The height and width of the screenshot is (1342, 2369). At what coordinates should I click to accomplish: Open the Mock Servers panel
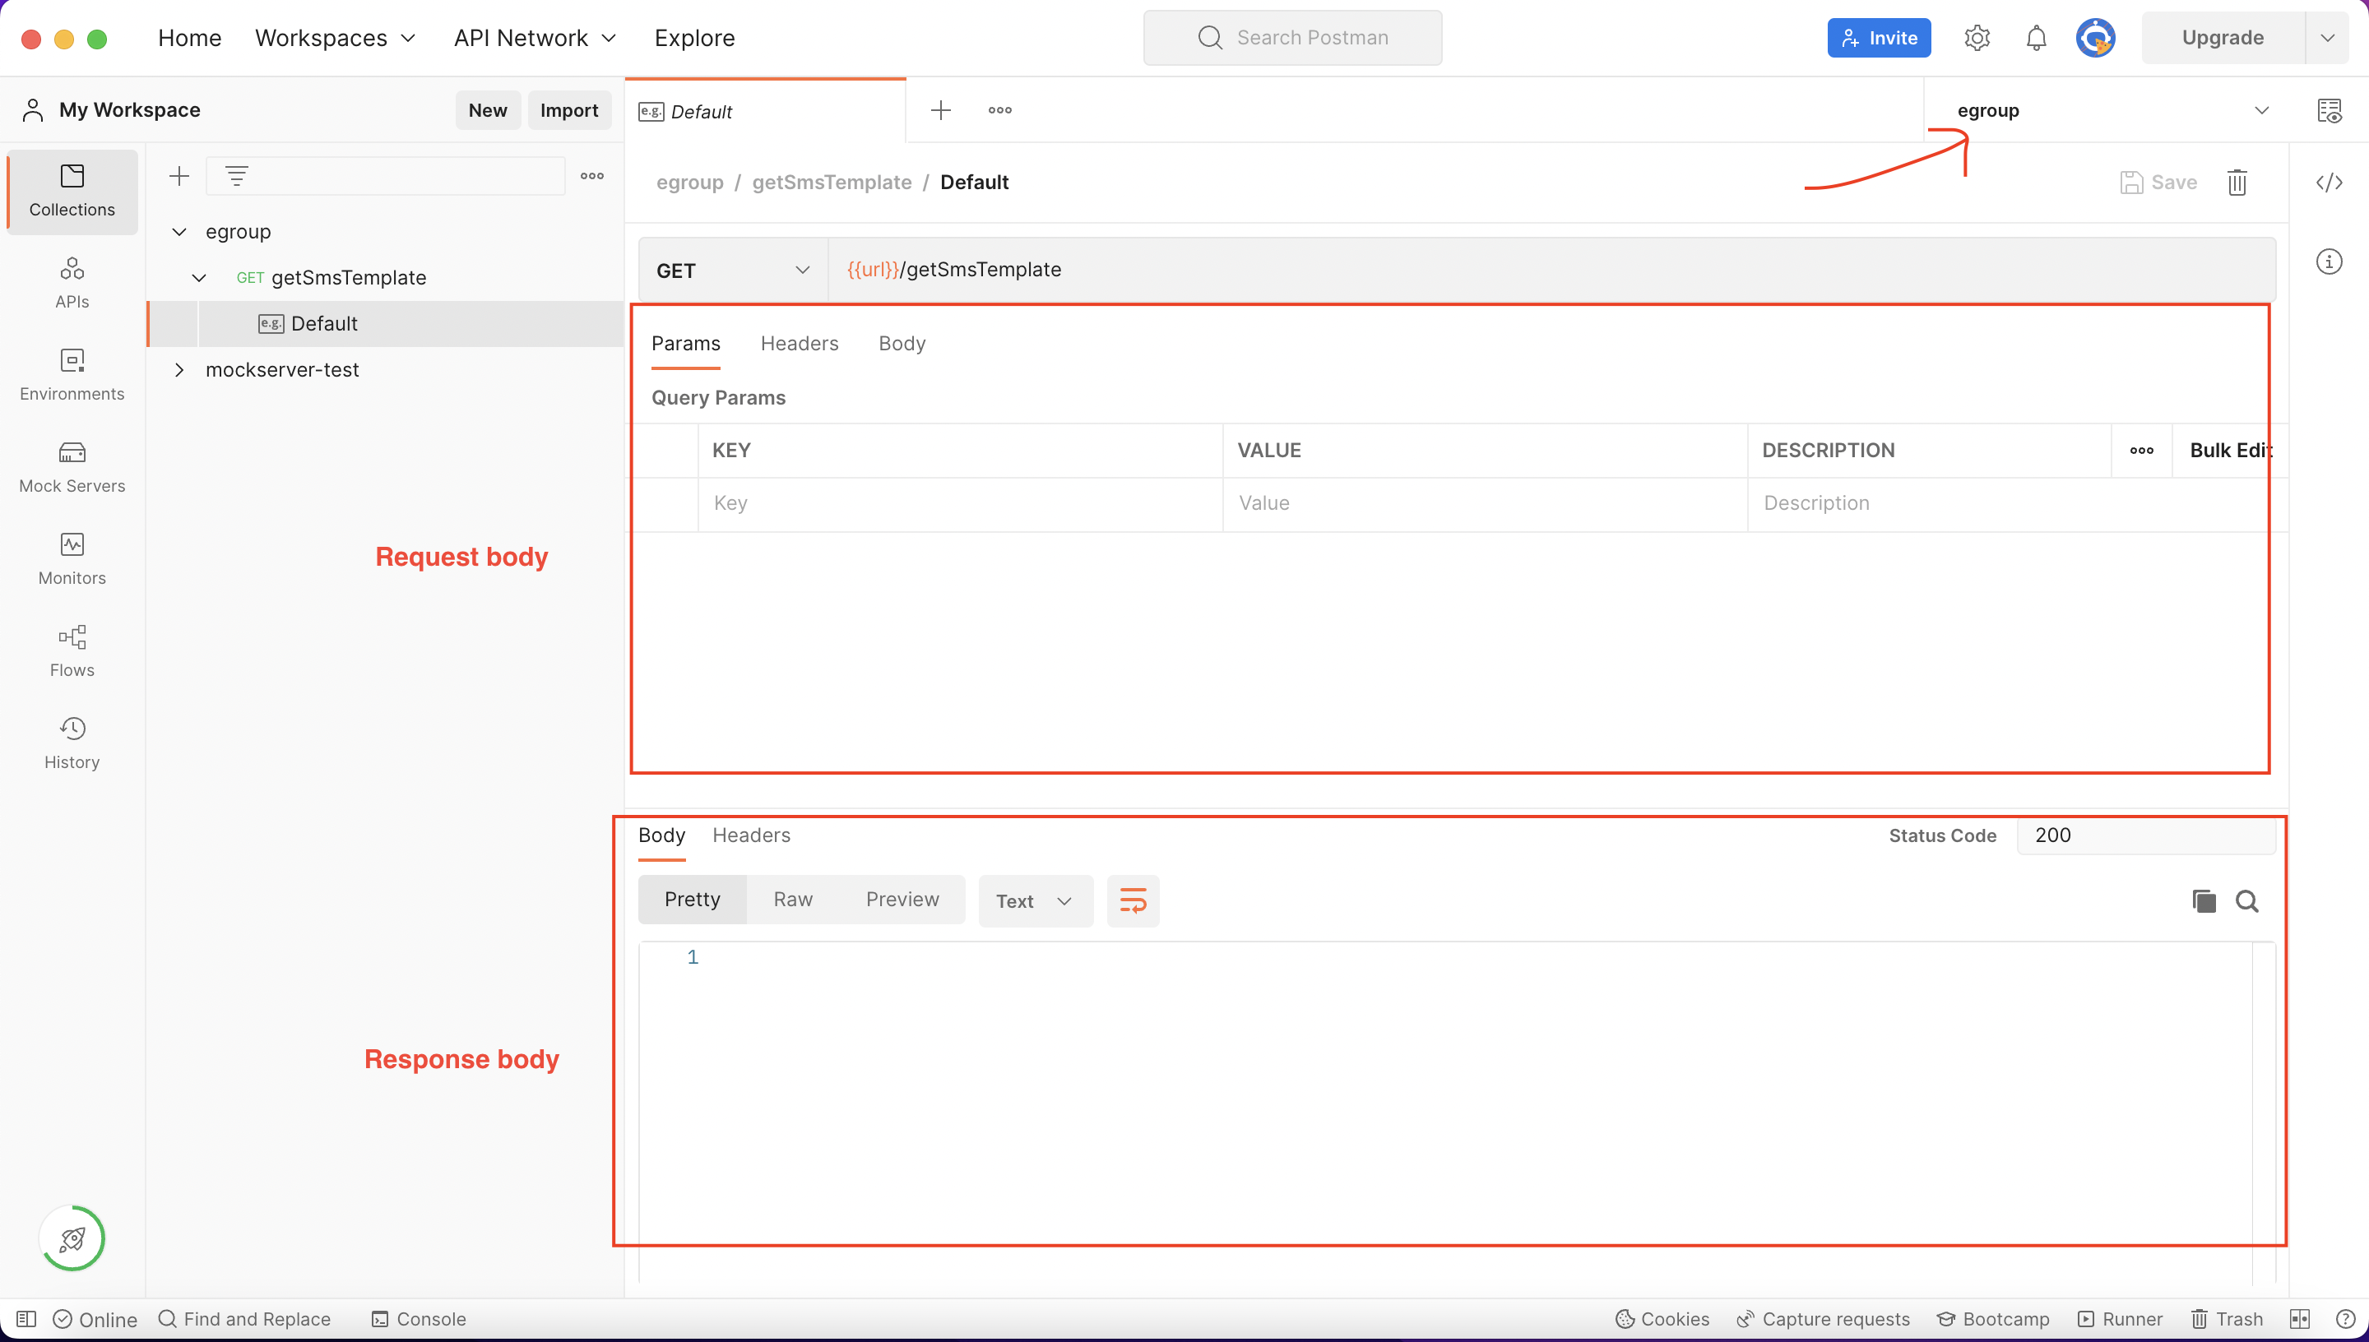pyautogui.click(x=71, y=467)
